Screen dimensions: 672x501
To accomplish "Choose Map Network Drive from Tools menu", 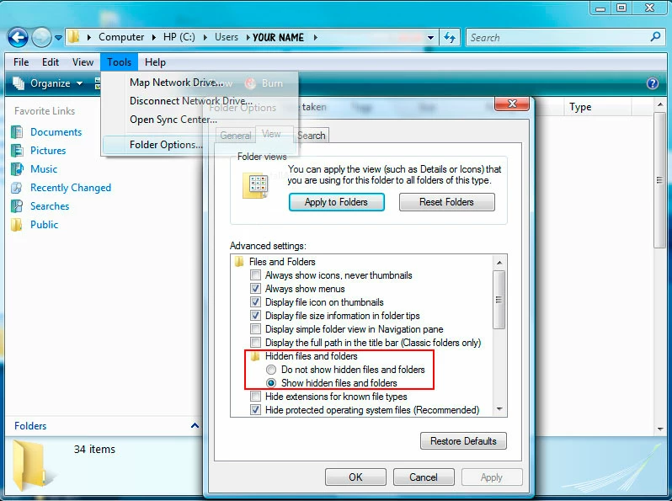I will click(200, 83).
